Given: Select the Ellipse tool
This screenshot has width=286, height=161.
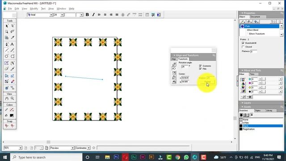Looking at the screenshot, I should 7,56.
